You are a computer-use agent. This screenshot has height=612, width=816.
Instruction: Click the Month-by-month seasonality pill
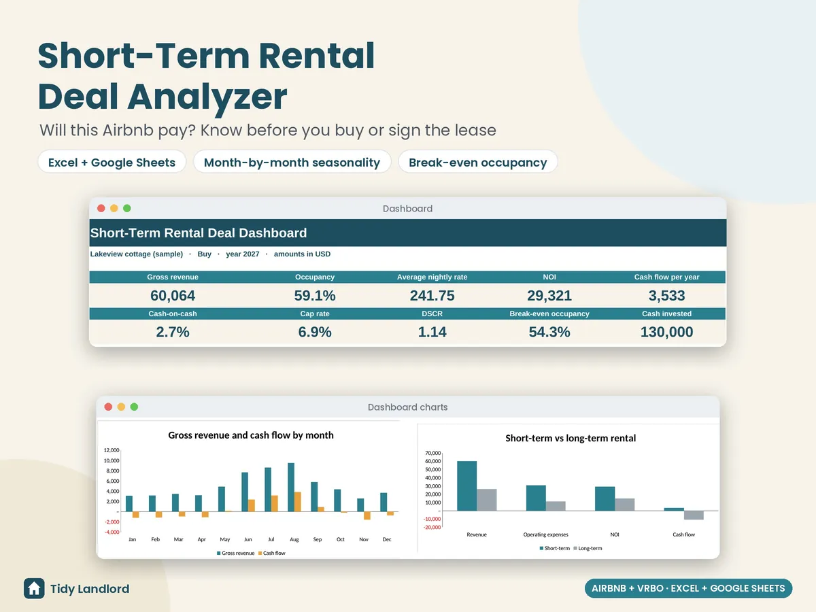coord(292,162)
